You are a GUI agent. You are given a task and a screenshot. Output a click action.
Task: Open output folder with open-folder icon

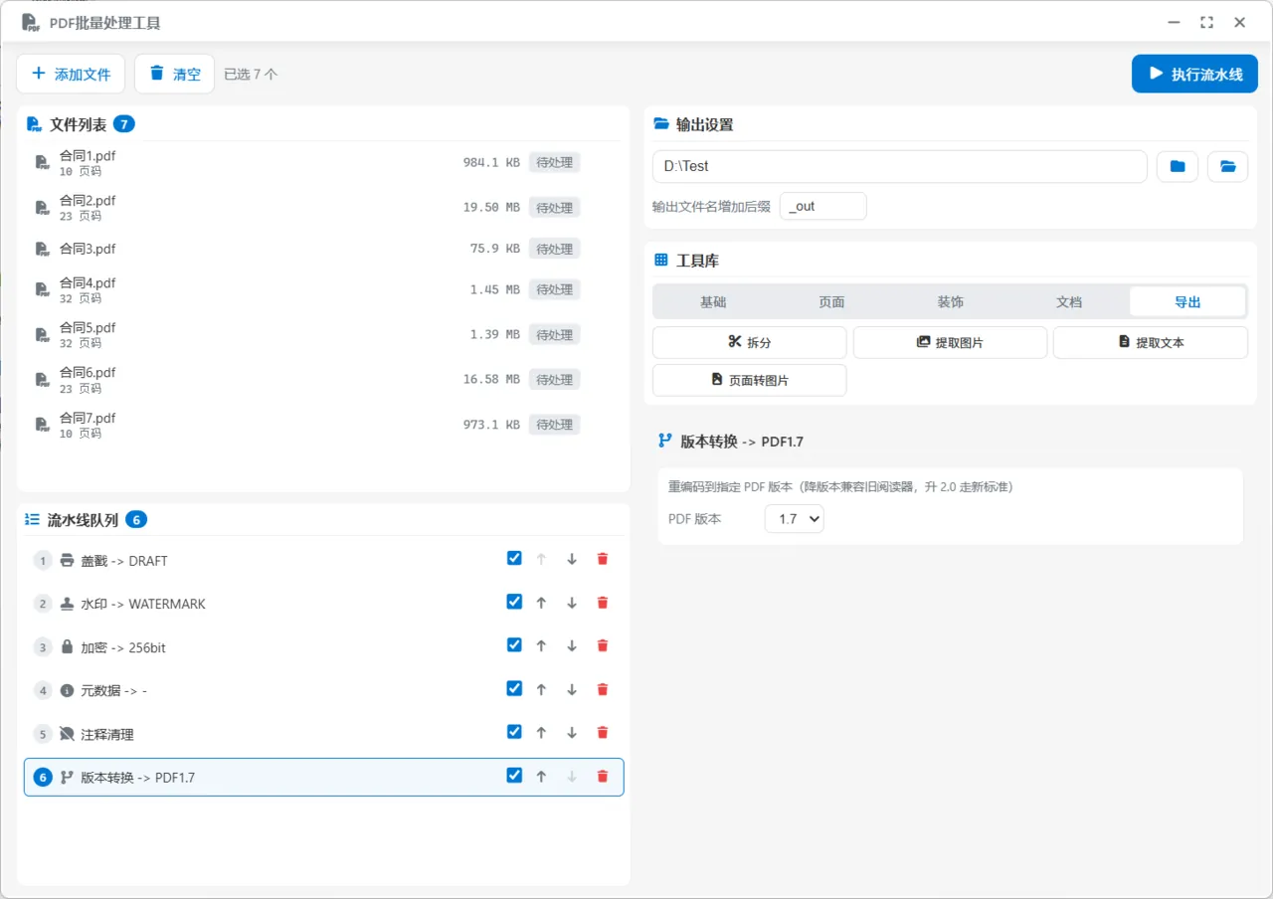(x=1228, y=166)
